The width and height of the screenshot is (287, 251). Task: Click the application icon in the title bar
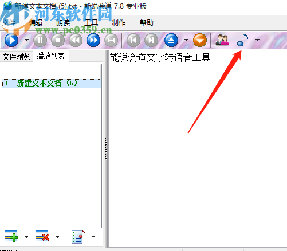(7, 6)
